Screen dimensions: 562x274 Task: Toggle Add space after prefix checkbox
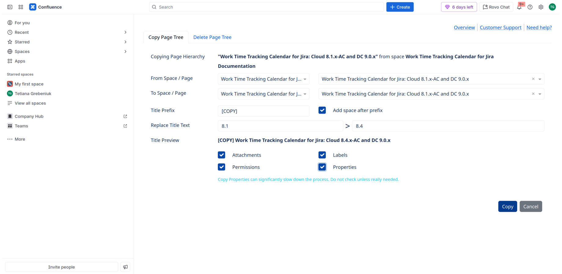pyautogui.click(x=322, y=110)
